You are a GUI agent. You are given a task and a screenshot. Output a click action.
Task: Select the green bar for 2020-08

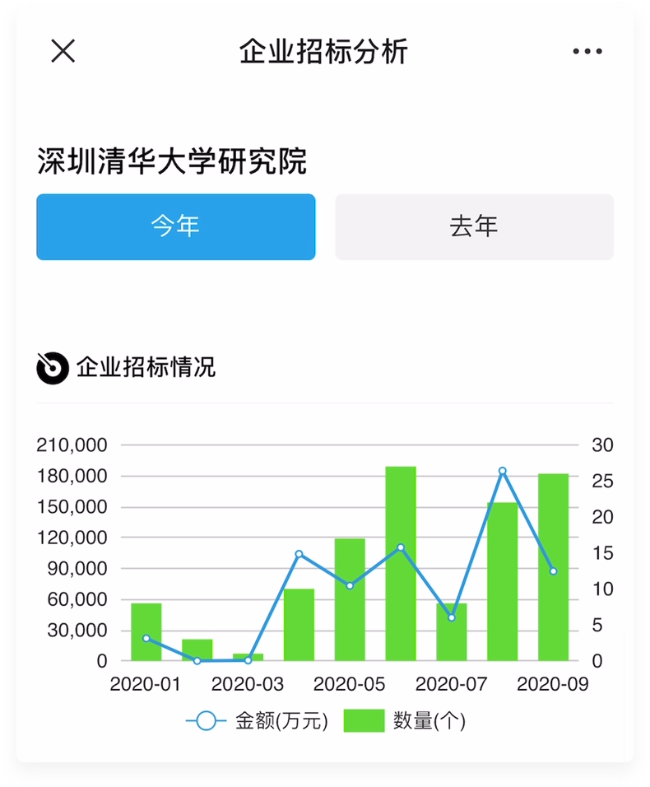pyautogui.click(x=503, y=582)
